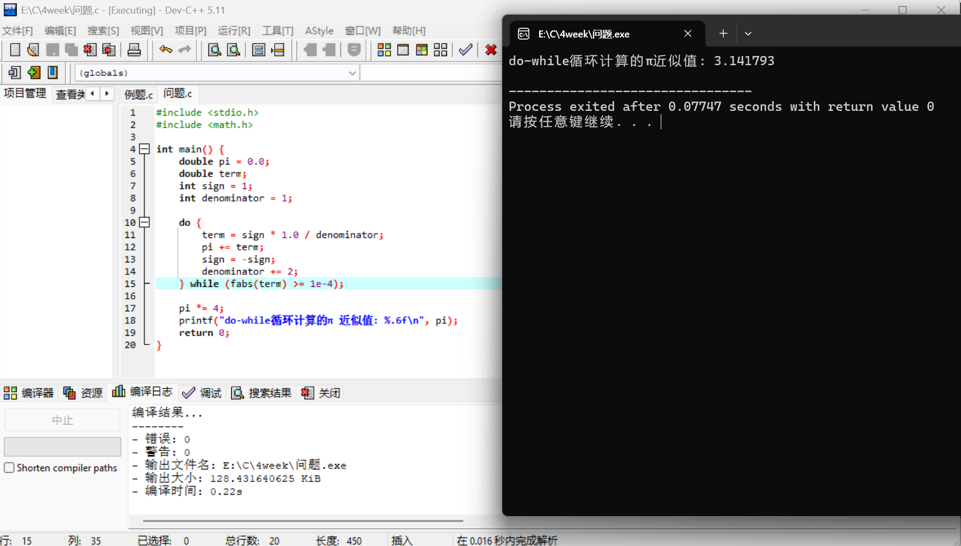
Task: Click the Goto function toolbar icon
Action: click(x=259, y=50)
